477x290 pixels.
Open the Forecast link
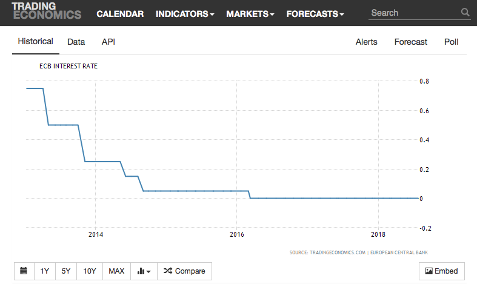411,42
